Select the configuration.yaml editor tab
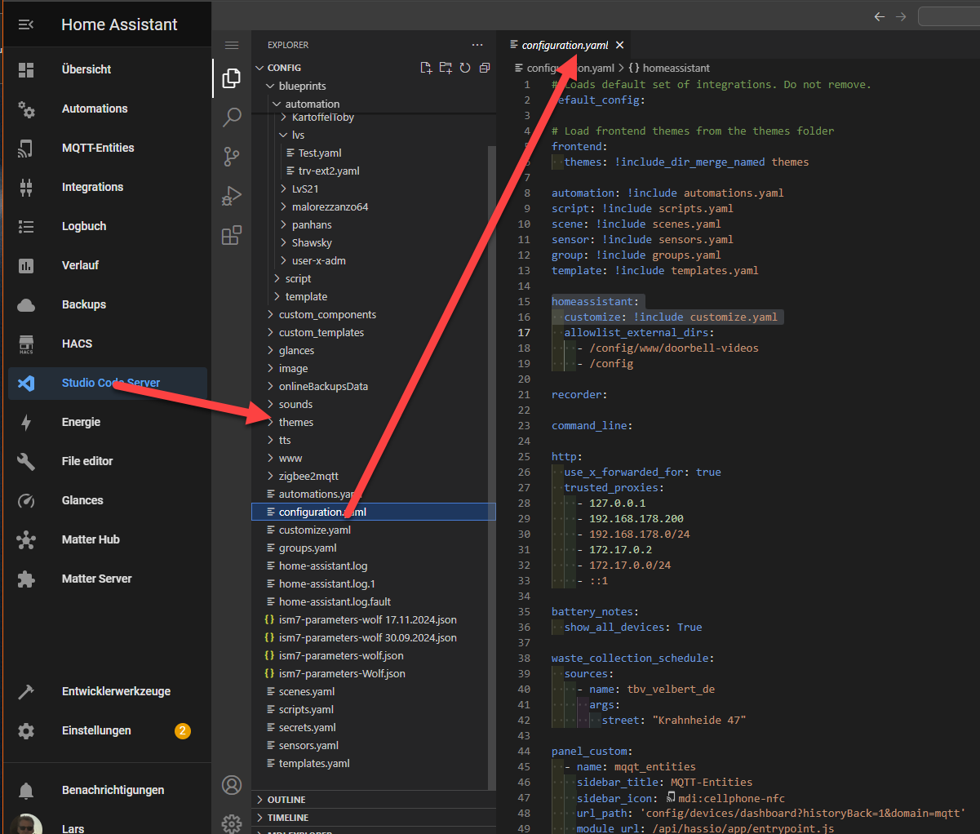 pos(564,45)
